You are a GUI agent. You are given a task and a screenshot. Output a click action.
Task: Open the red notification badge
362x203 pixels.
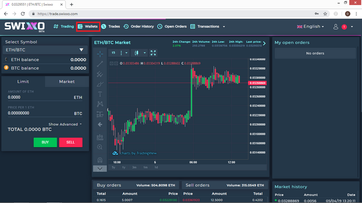point(344,27)
